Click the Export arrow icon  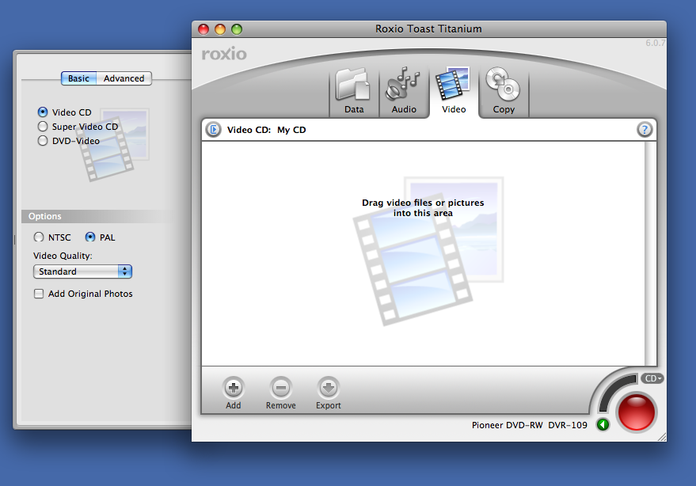(x=328, y=388)
